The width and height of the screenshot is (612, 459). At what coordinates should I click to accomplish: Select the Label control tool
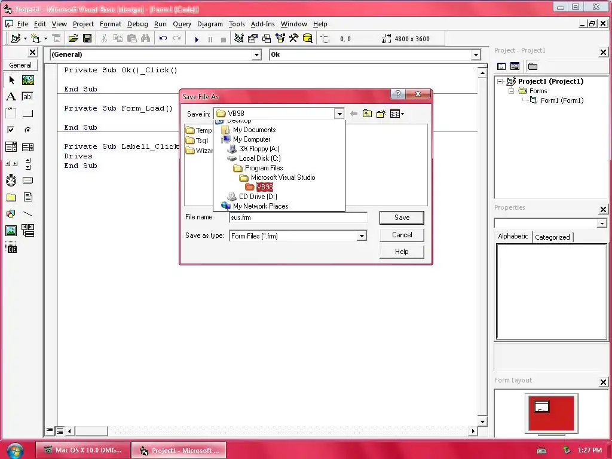[x=11, y=96]
